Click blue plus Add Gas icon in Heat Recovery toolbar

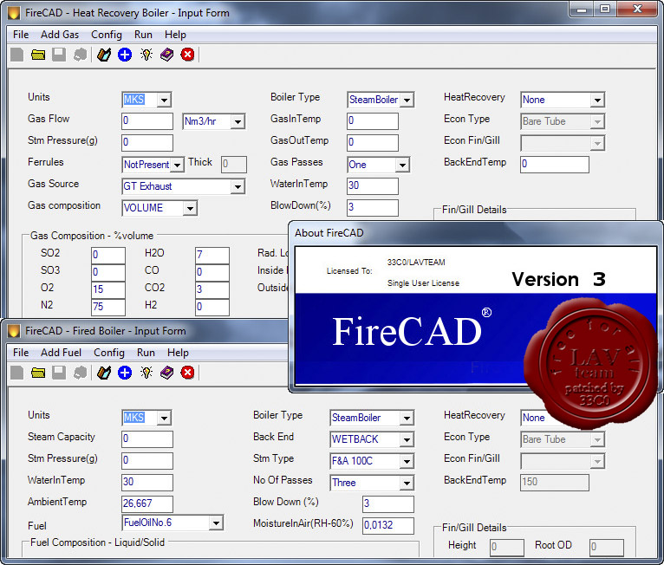(125, 55)
